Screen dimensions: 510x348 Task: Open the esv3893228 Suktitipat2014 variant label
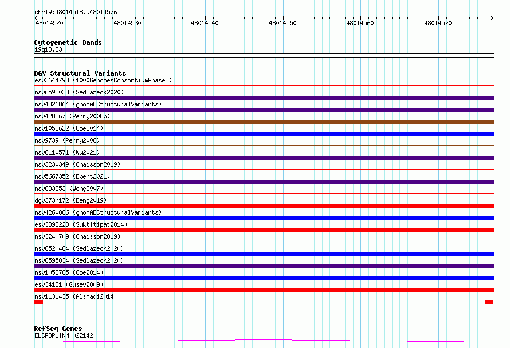click(x=81, y=224)
